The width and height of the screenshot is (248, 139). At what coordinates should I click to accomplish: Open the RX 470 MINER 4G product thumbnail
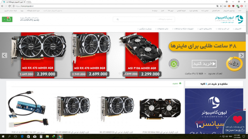(73, 109)
